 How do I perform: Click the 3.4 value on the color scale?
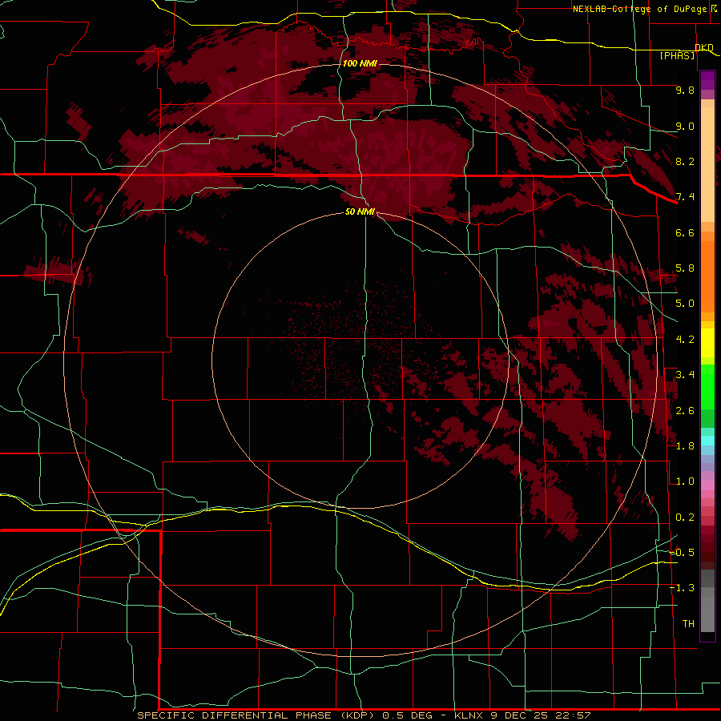(x=685, y=375)
